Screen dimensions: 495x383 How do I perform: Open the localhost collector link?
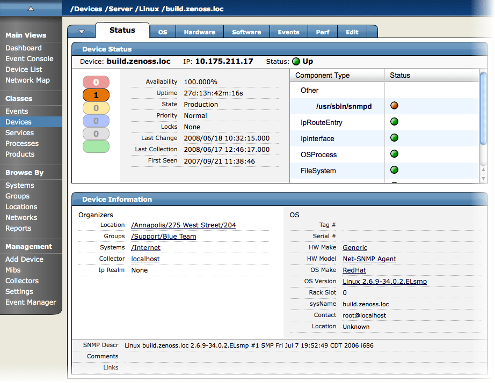[145, 259]
